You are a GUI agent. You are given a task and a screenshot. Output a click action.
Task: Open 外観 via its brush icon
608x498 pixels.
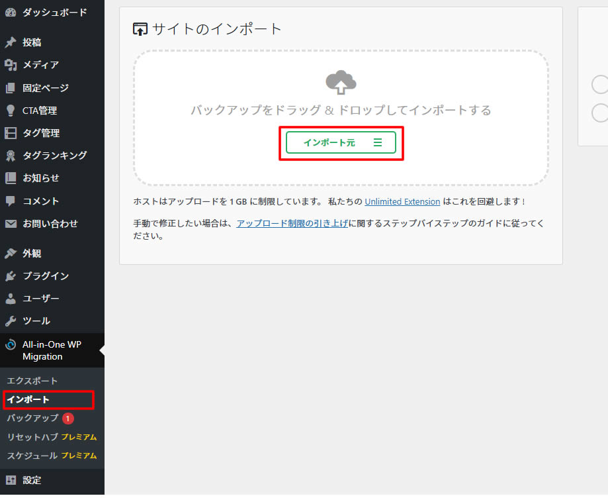coord(11,252)
